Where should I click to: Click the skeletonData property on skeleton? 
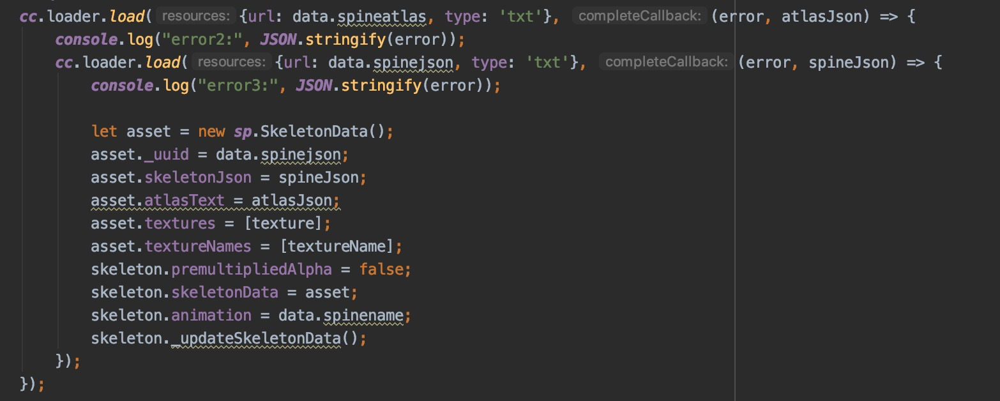click(x=225, y=292)
